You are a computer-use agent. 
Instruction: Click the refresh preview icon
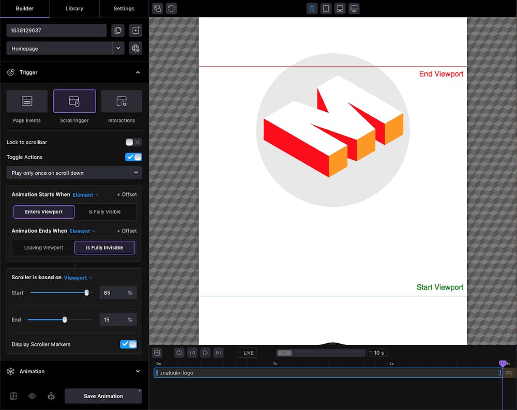[171, 9]
